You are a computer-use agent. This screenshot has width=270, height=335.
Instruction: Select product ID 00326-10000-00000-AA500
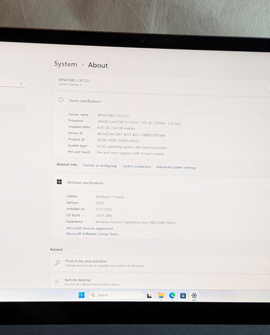click(118, 141)
